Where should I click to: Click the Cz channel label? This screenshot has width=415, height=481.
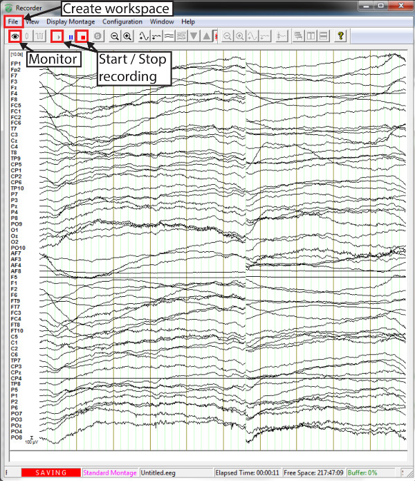click(14, 140)
